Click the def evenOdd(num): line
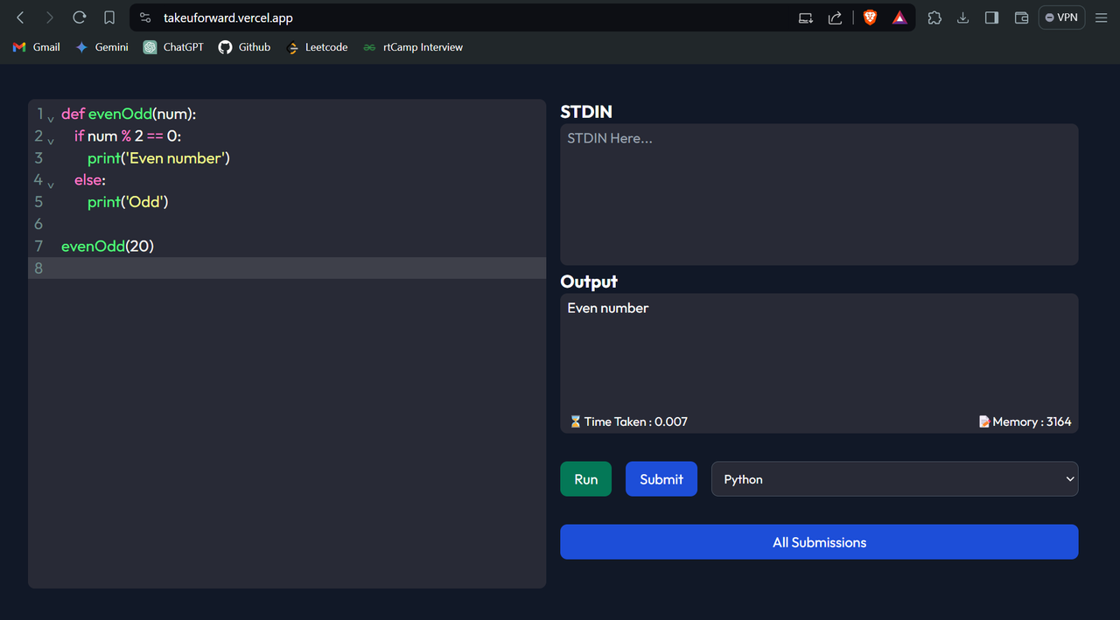 click(x=129, y=114)
